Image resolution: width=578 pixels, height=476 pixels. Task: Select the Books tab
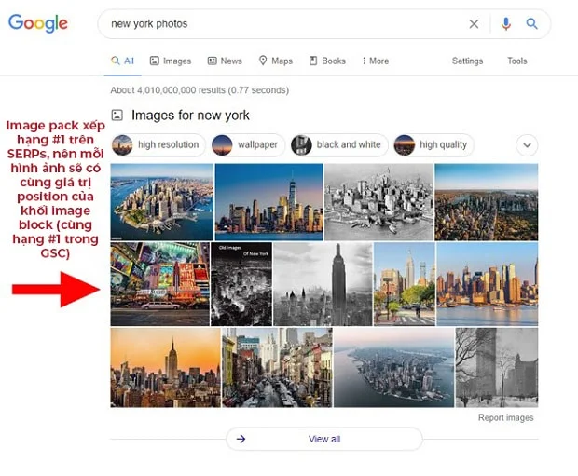327,61
